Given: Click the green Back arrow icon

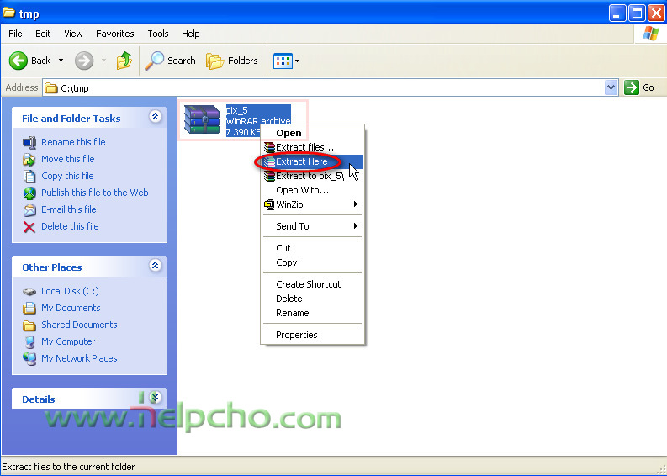Looking at the screenshot, I should 19,61.
